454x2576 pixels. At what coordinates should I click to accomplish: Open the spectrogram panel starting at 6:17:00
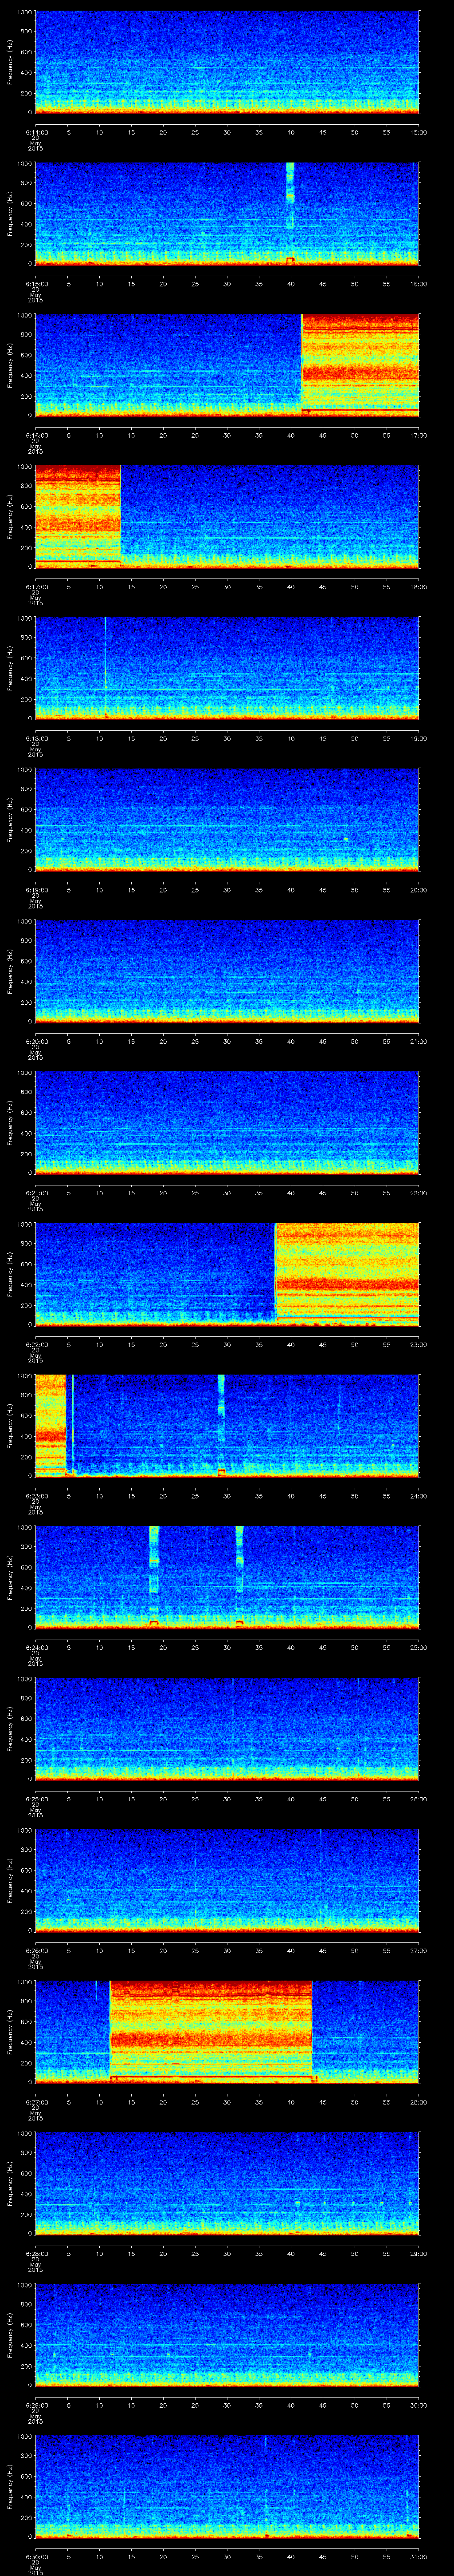pos(227,516)
